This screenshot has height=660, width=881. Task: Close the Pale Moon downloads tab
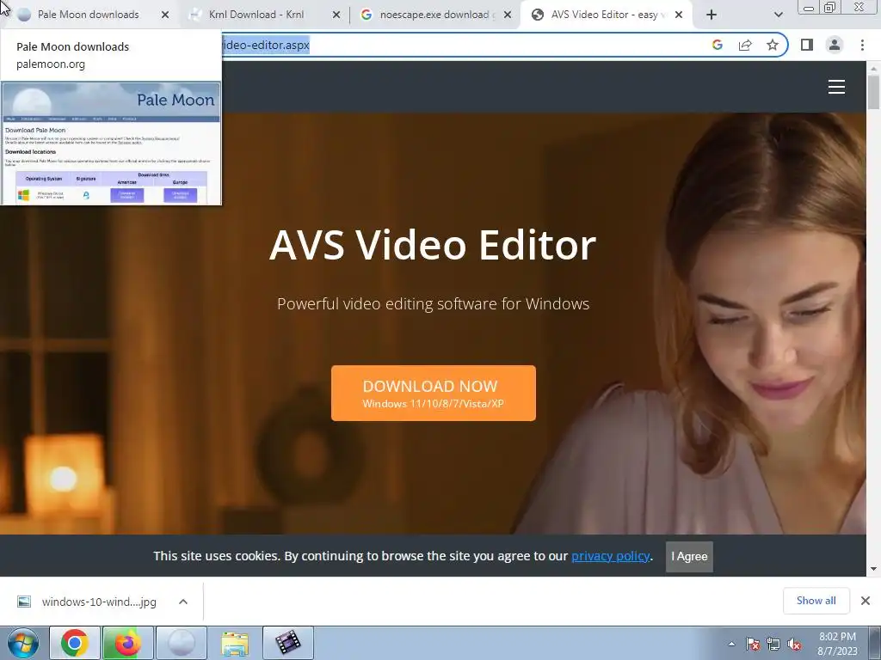click(x=165, y=15)
